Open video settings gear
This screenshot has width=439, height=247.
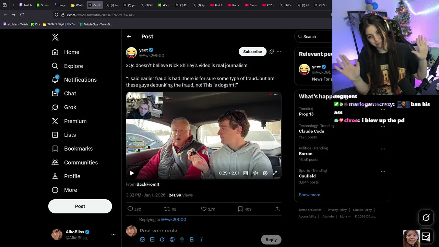(265, 173)
